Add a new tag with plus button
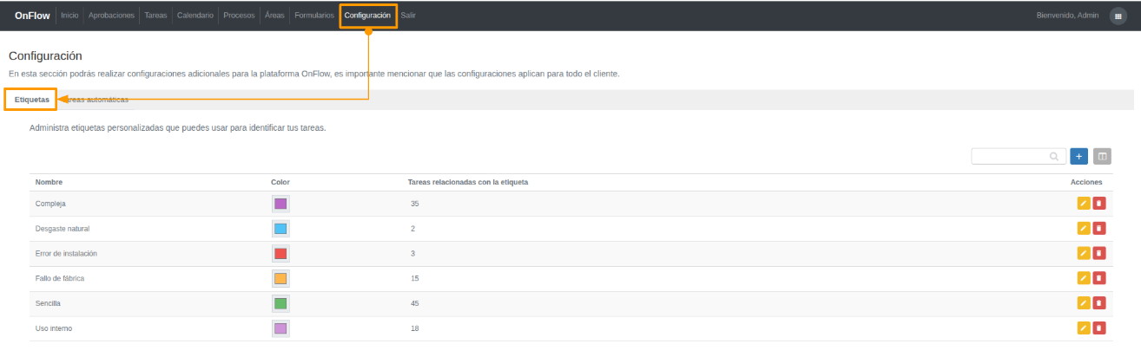 tap(1078, 156)
